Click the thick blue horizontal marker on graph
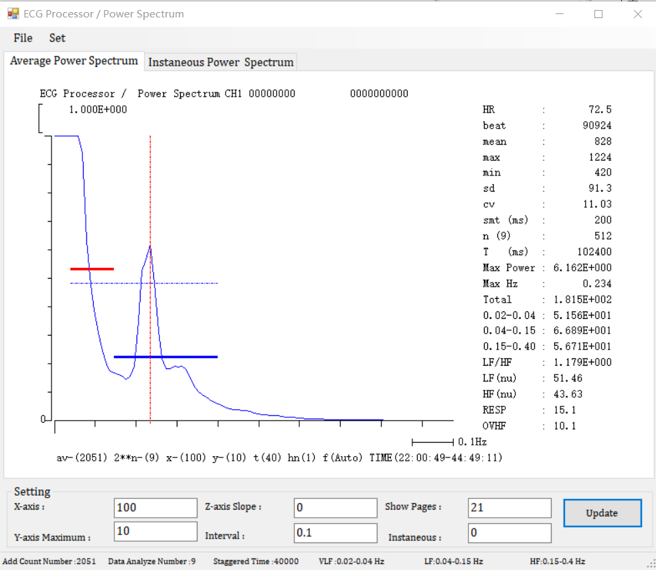 pyautogui.click(x=166, y=357)
